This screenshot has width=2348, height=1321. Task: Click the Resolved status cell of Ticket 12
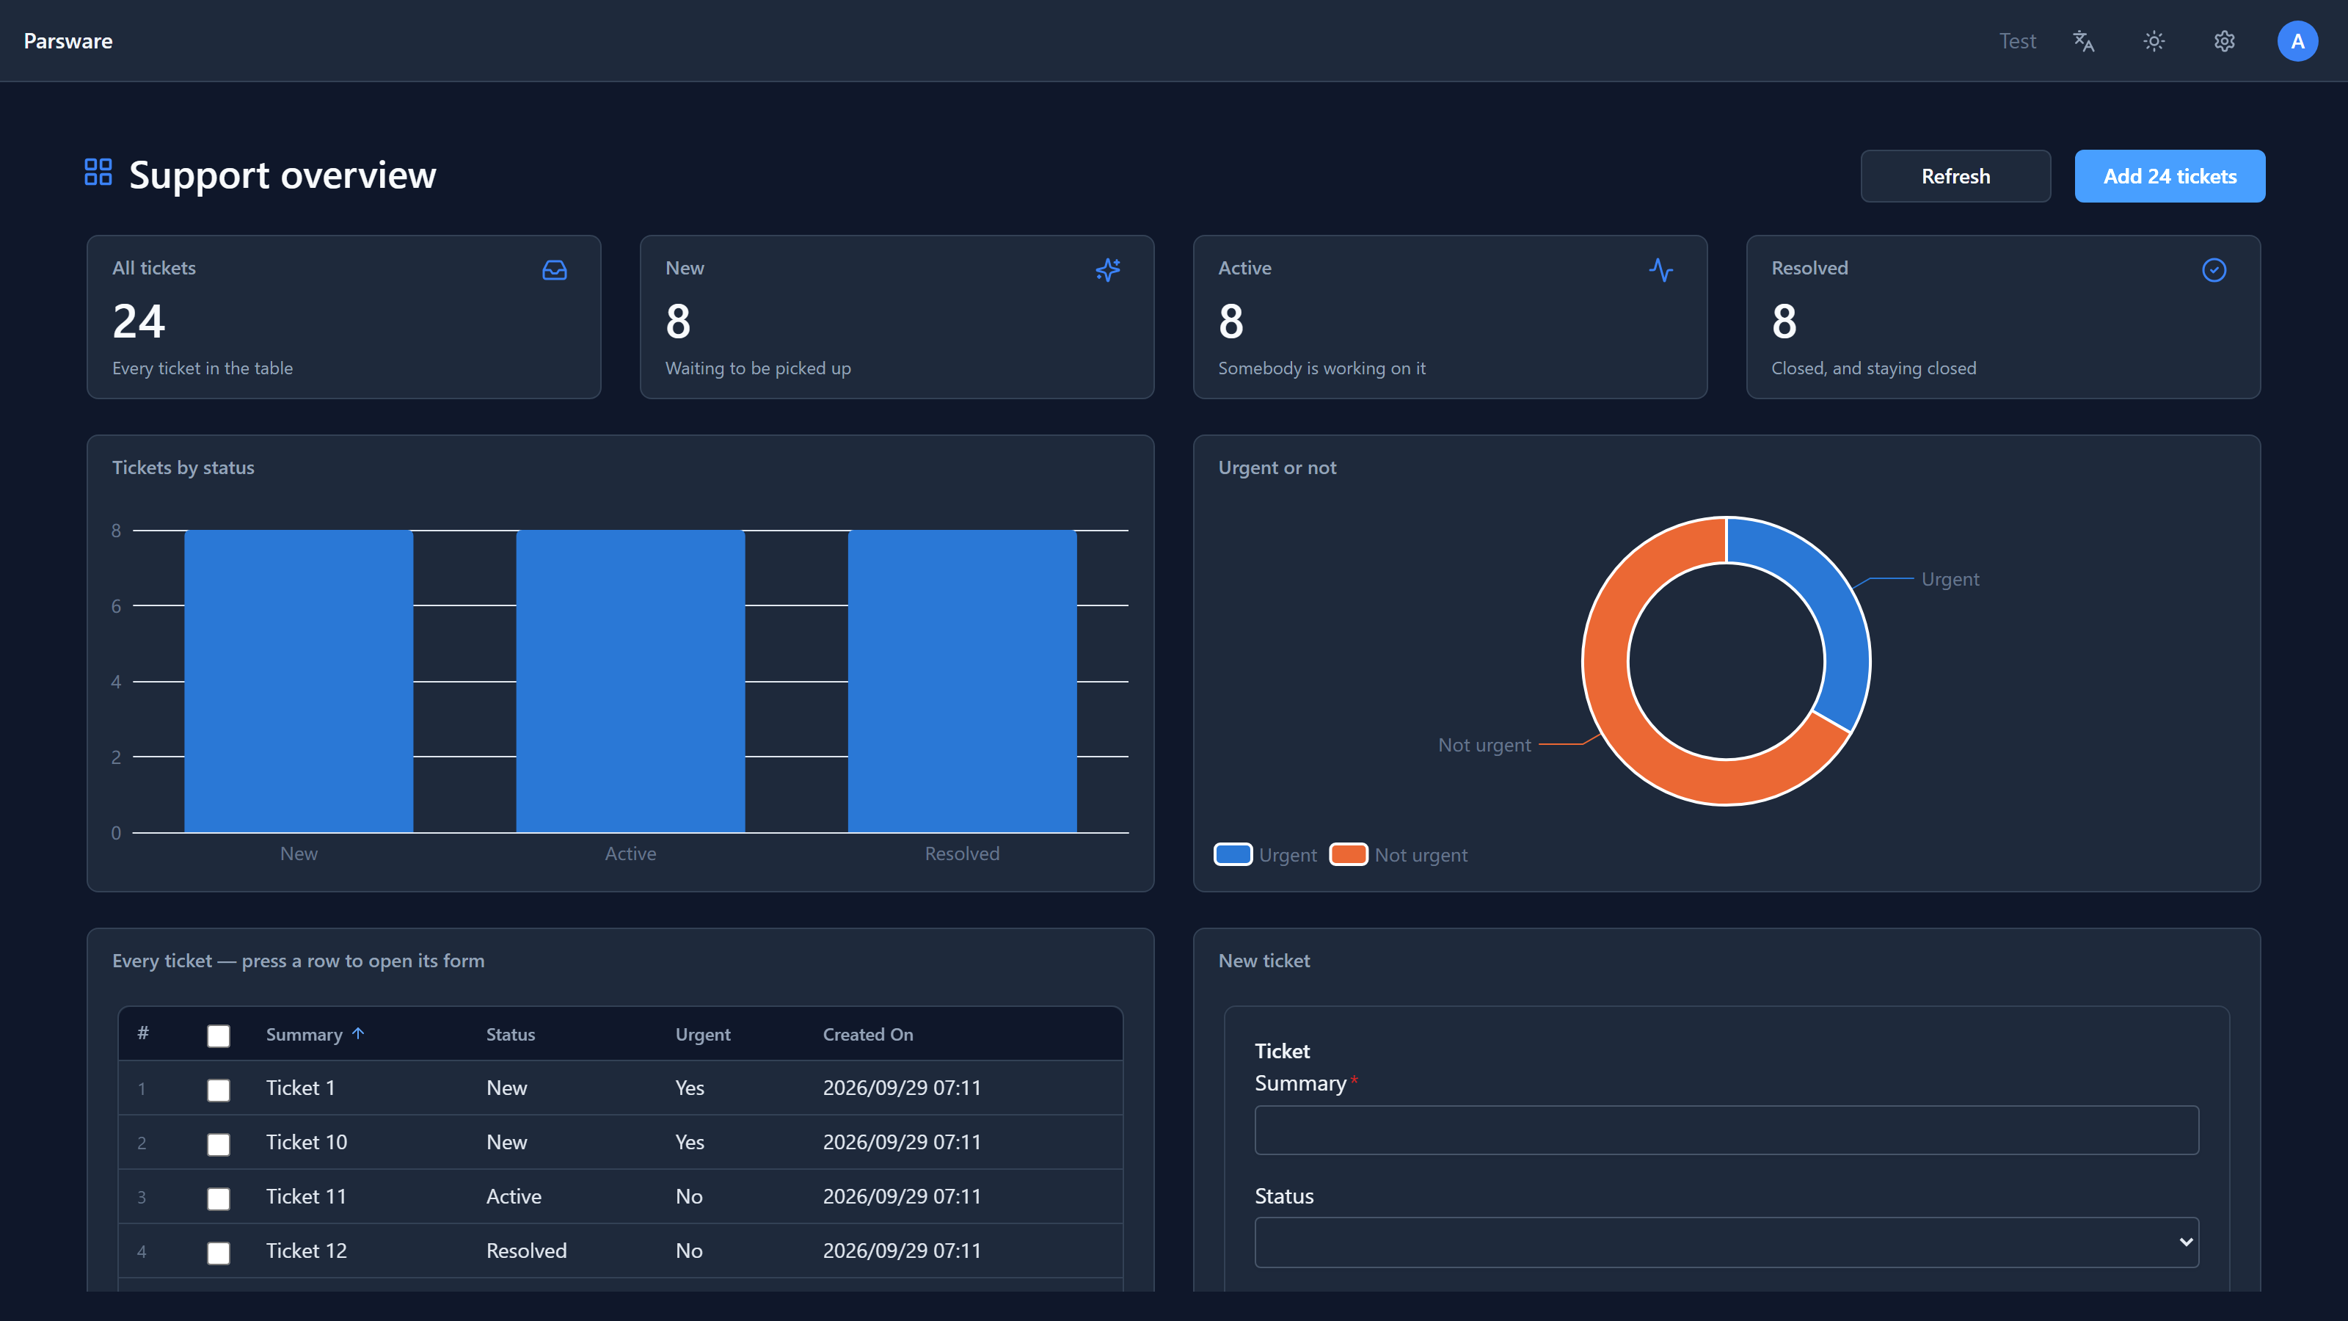point(526,1251)
